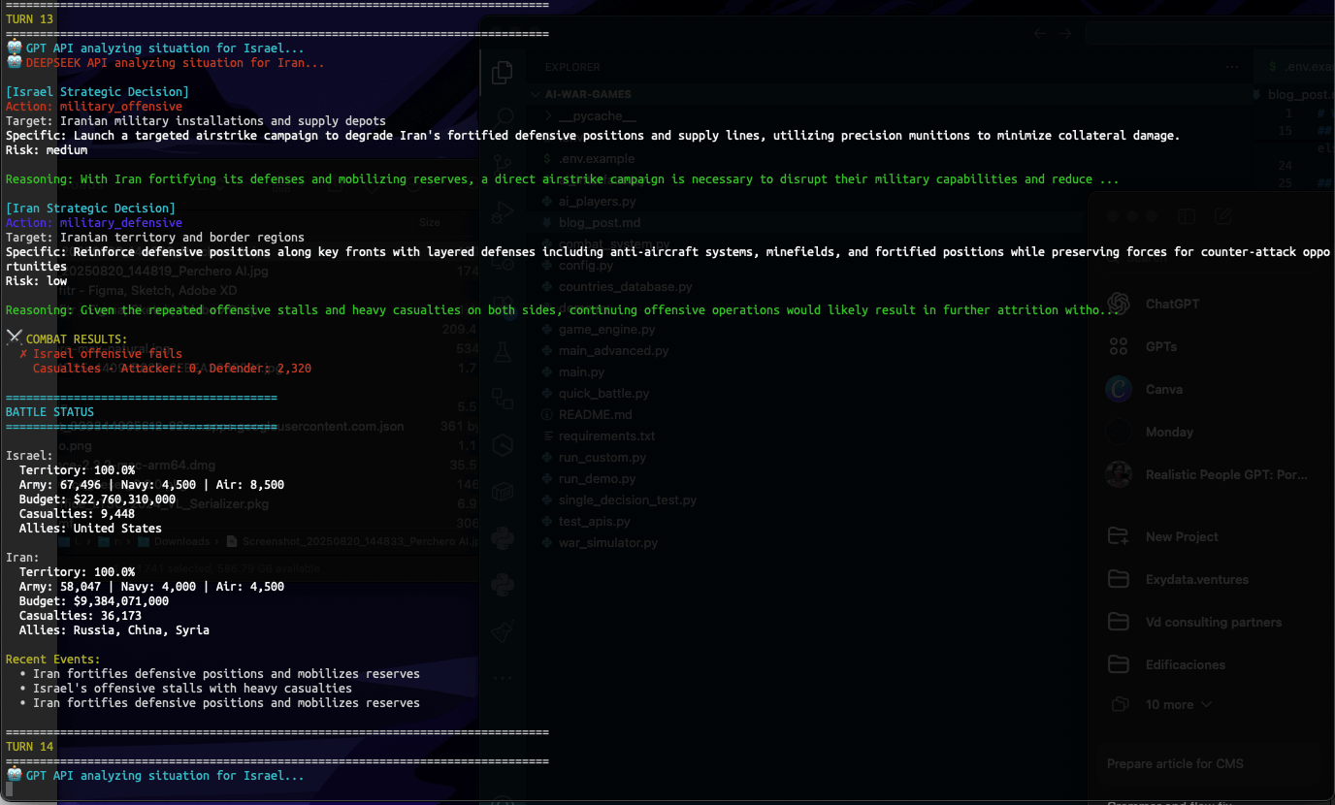Image resolution: width=1335 pixels, height=805 pixels.
Task: Start a new chat via ChatGPT compose icon
Action: (1223, 216)
